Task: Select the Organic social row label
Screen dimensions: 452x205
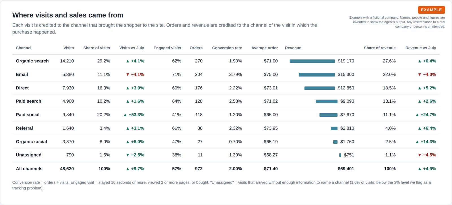Action: pyautogui.click(x=31, y=142)
